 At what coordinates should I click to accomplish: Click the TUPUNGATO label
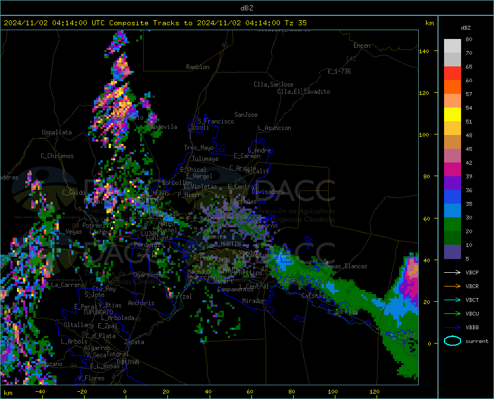[98, 312]
